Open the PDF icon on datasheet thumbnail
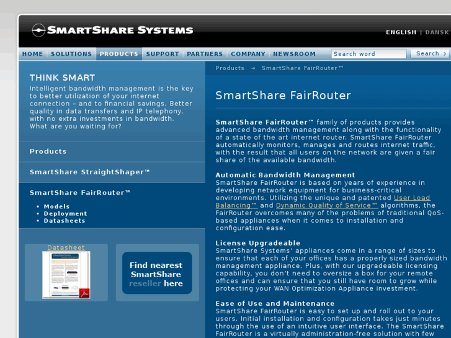 (x=84, y=293)
